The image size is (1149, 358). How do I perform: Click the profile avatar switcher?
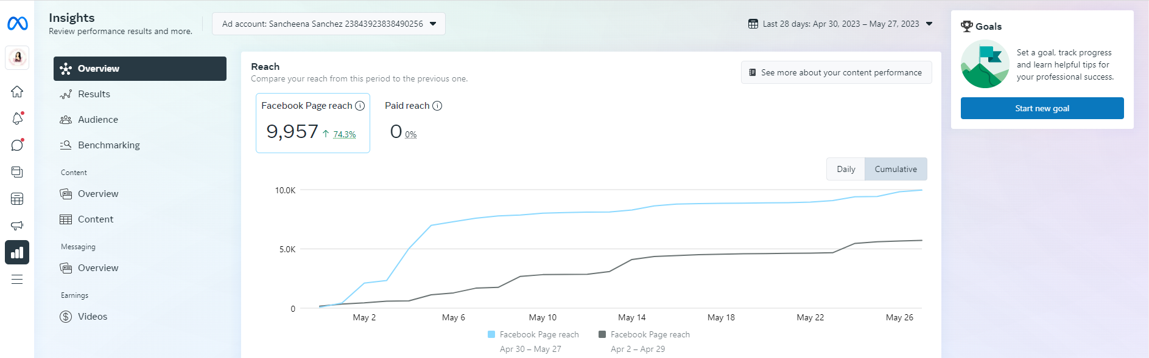pyautogui.click(x=17, y=58)
